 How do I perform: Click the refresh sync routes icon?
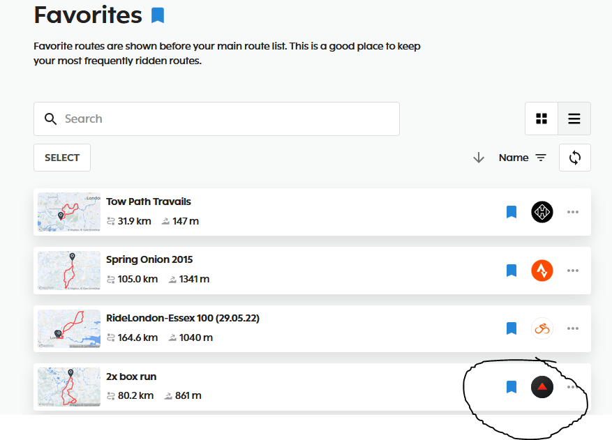575,158
